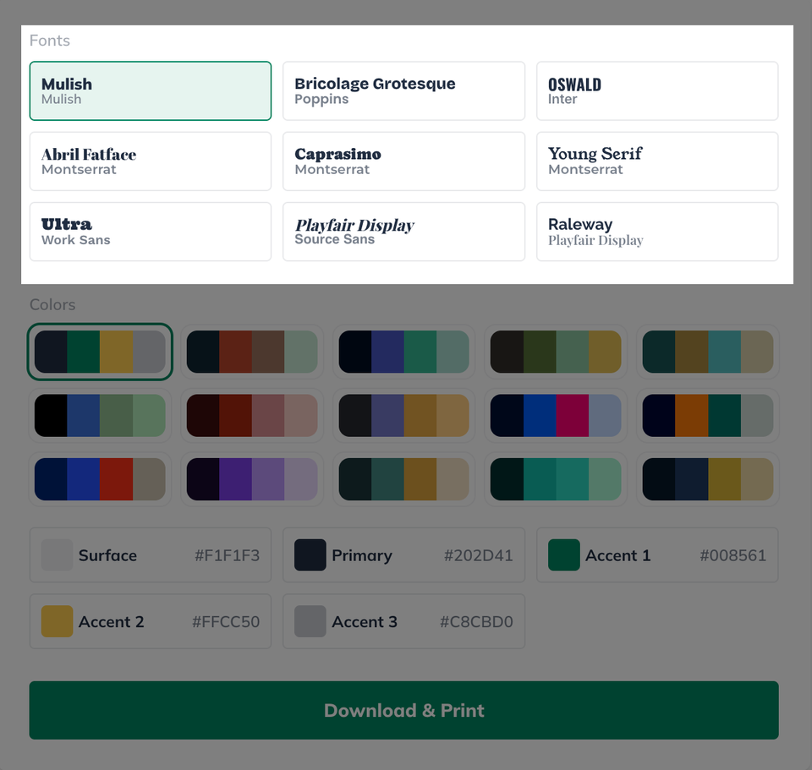Choose the dark teal, brown, teal, khaki palette
Image resolution: width=812 pixels, height=770 pixels.
(x=708, y=352)
